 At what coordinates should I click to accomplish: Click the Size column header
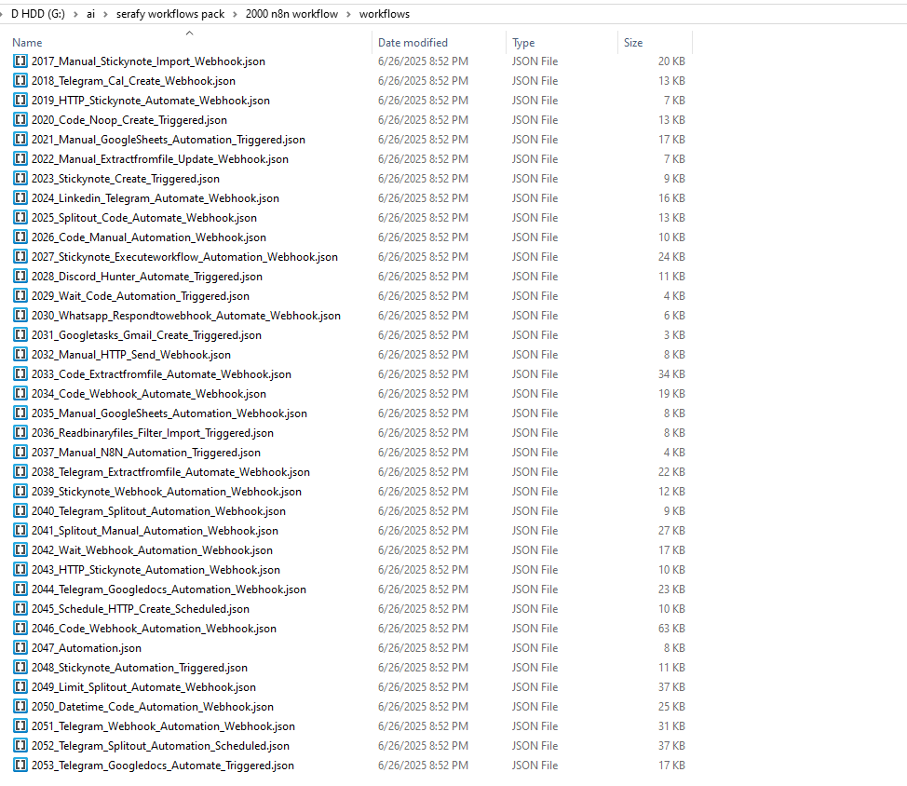pos(633,43)
